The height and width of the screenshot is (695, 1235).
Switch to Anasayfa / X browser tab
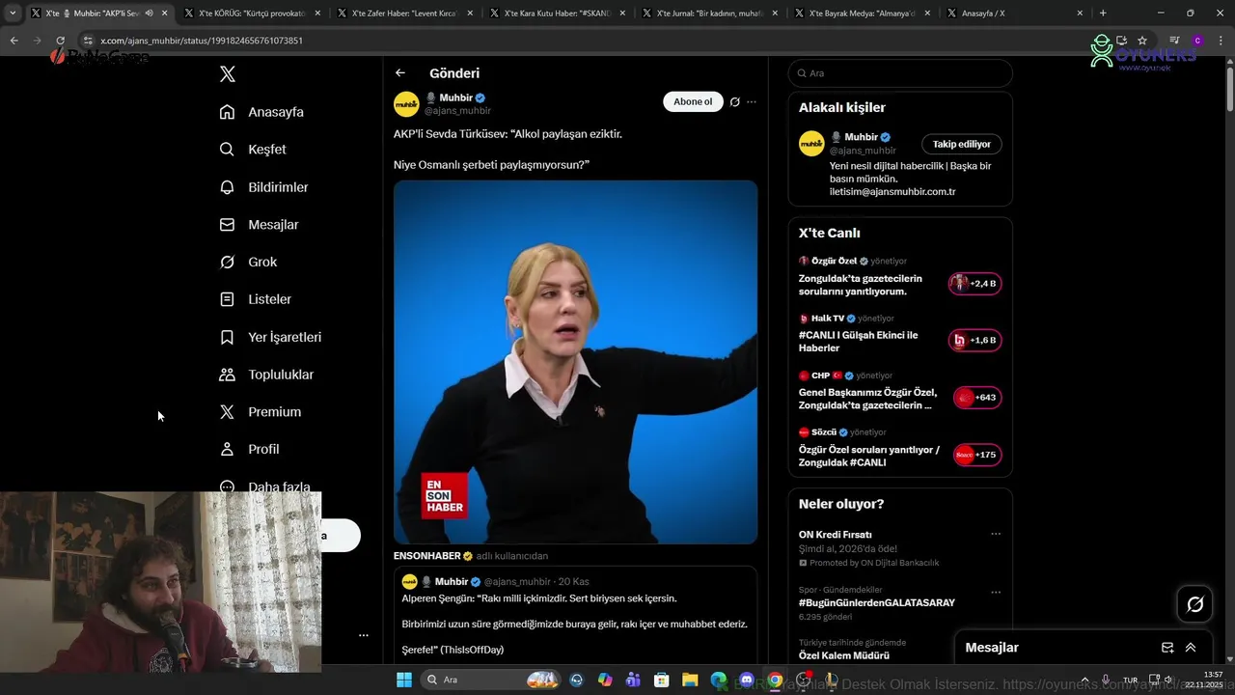[1013, 14]
